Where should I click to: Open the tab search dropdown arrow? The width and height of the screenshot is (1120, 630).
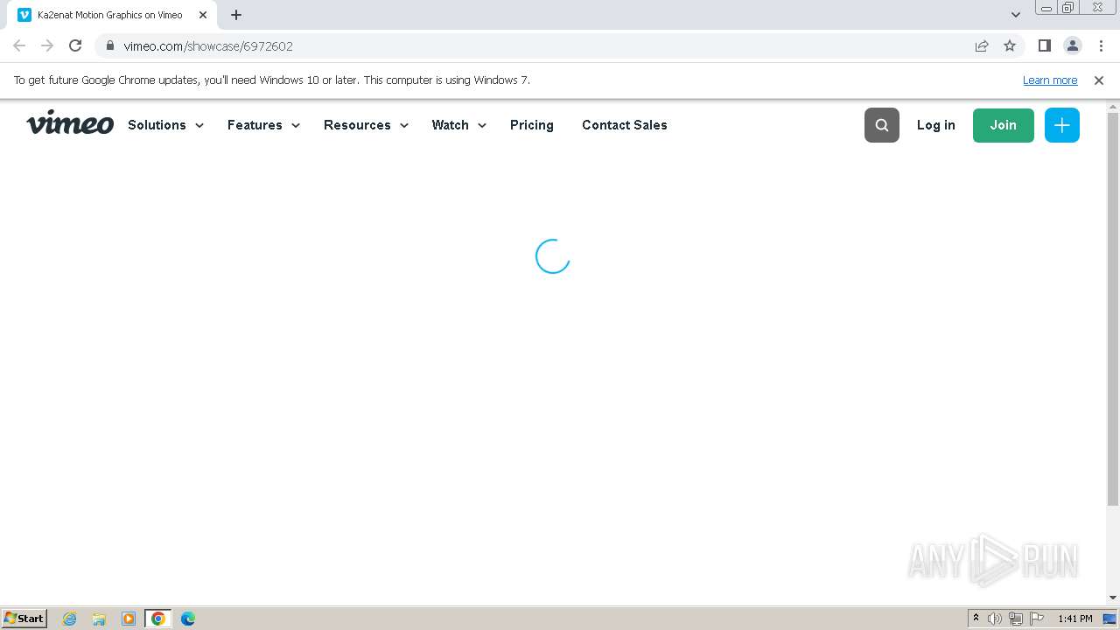[1016, 15]
